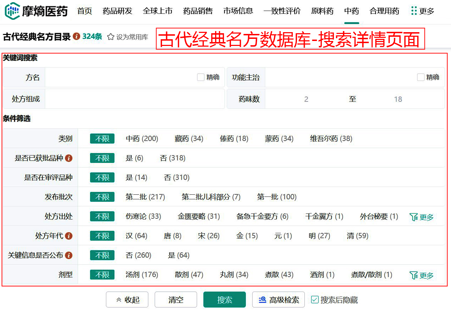Expand 更多 options in 剂型 row
Viewport: 451px width, 311px height.
pos(421,275)
